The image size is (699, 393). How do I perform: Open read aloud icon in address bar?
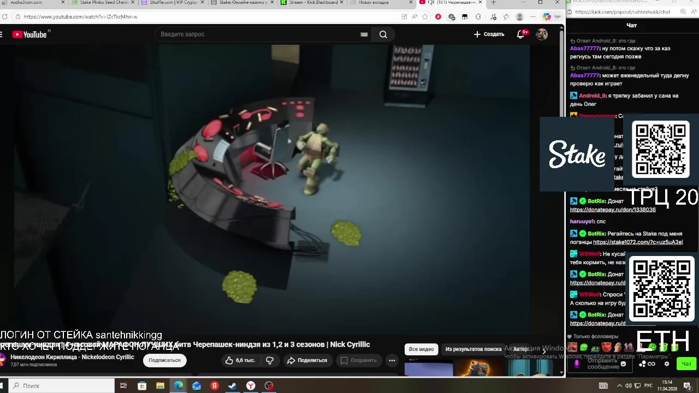point(414,17)
